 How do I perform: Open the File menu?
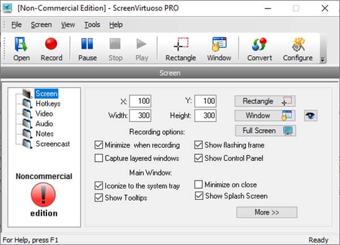pyautogui.click(x=16, y=25)
